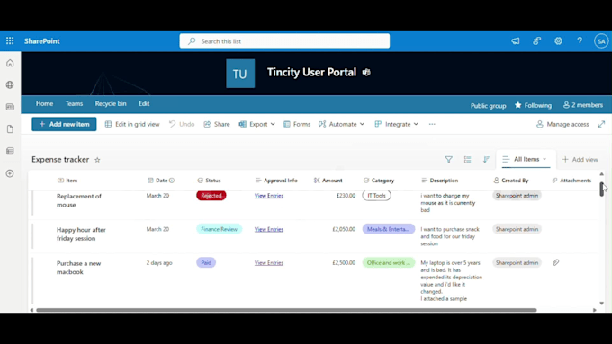Open the Approval Info column header
The height and width of the screenshot is (344, 612).
pos(276,181)
